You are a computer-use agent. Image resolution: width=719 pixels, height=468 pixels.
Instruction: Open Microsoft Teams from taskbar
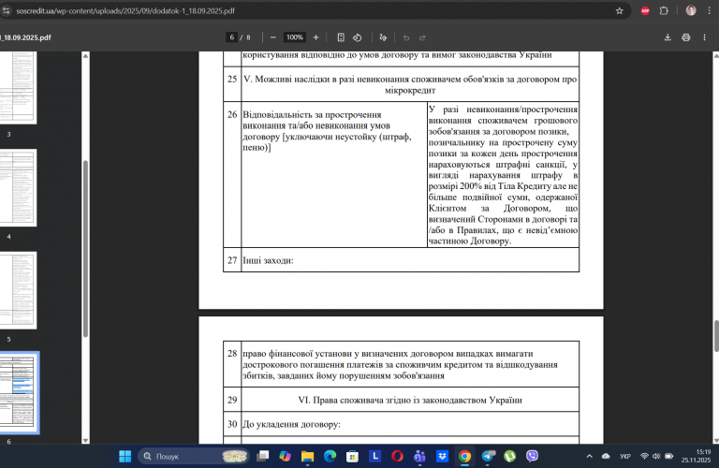coord(419,456)
